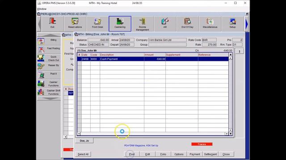Click the Balance field
286x160 pixels.
(98, 40)
